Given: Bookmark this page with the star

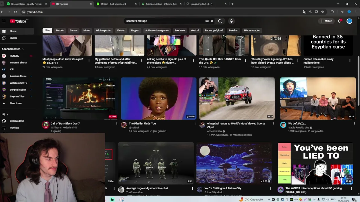Looking at the screenshot, I should [x=323, y=12].
